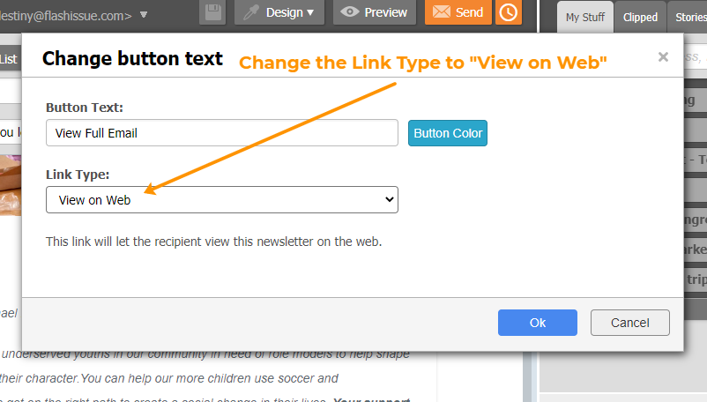Open the Button Color picker
Screen dimensions: 707x402
click(x=448, y=133)
